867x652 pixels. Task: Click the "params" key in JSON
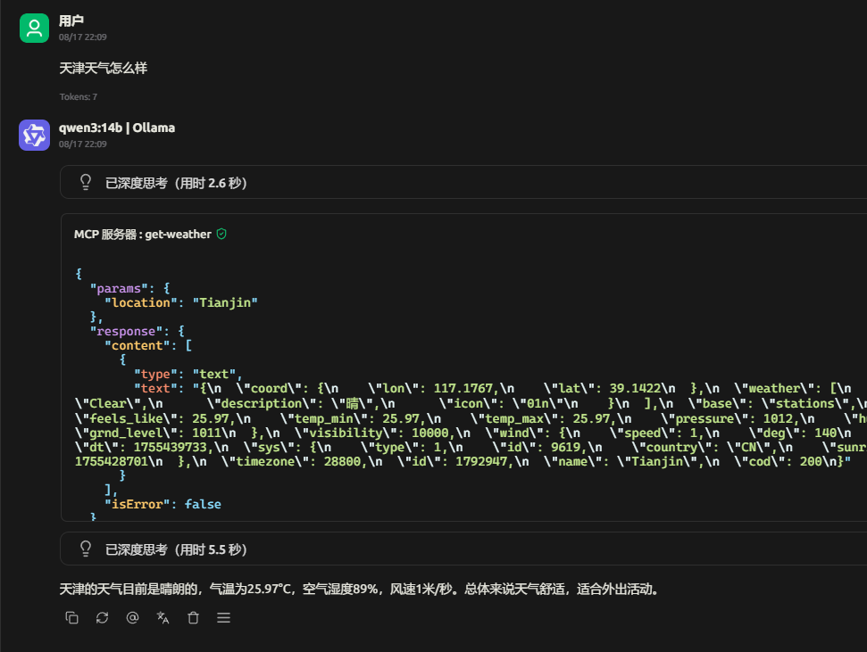(119, 288)
